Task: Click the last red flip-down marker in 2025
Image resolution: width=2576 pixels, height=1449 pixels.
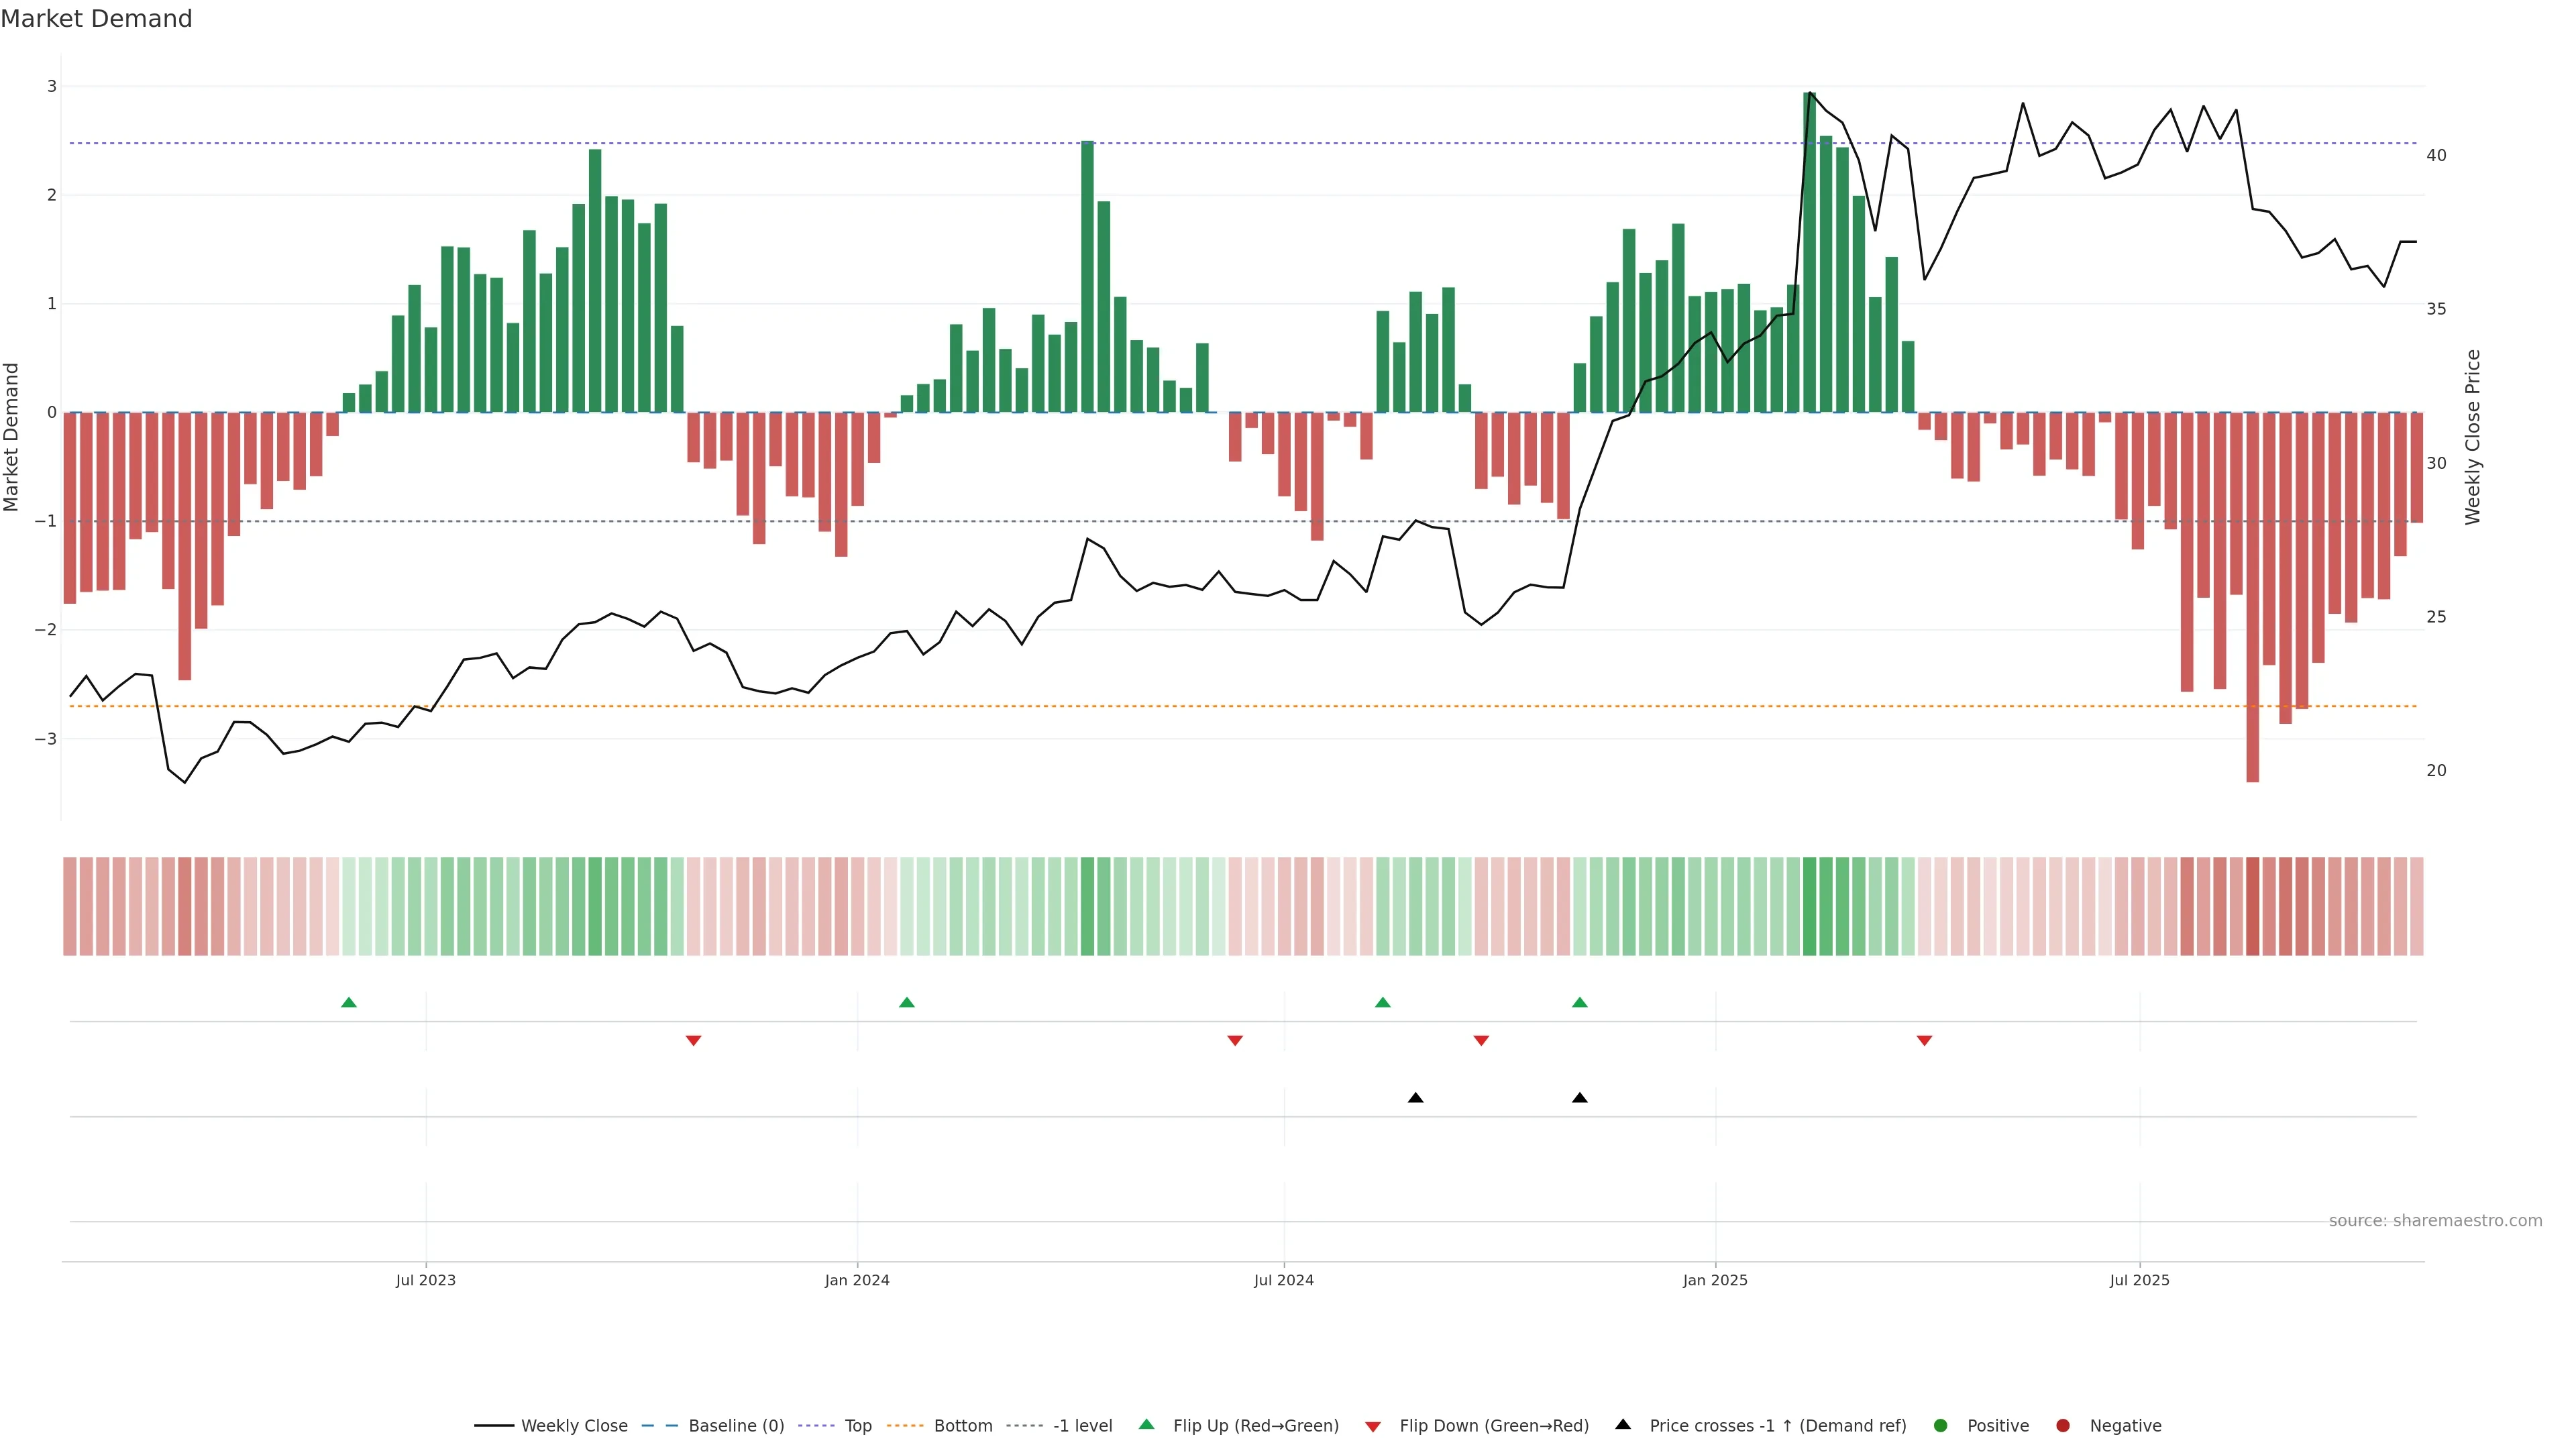Action: click(x=1924, y=1041)
